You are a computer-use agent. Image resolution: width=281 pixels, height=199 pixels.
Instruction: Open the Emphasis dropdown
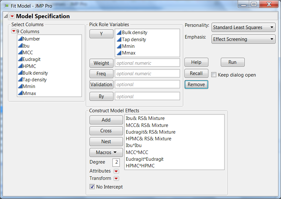tap(243, 39)
